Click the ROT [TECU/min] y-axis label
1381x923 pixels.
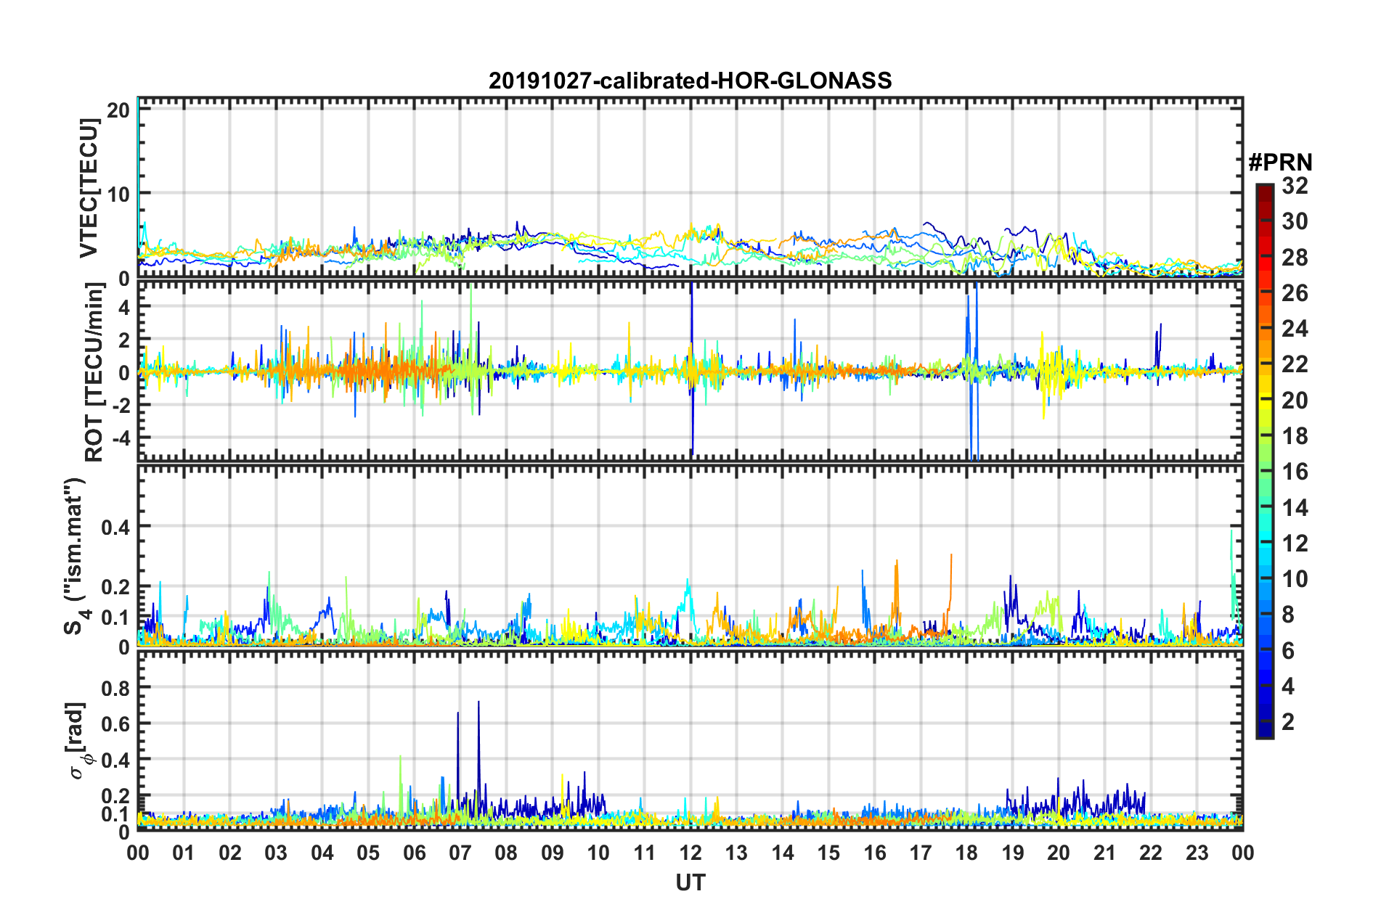pyautogui.click(x=94, y=372)
